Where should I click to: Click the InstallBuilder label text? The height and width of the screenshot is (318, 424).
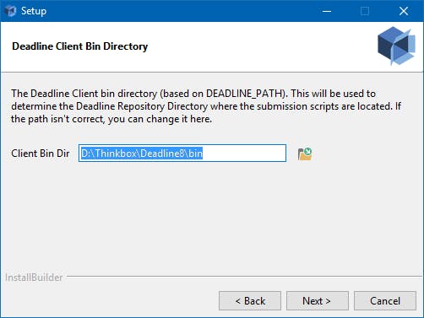[34, 278]
